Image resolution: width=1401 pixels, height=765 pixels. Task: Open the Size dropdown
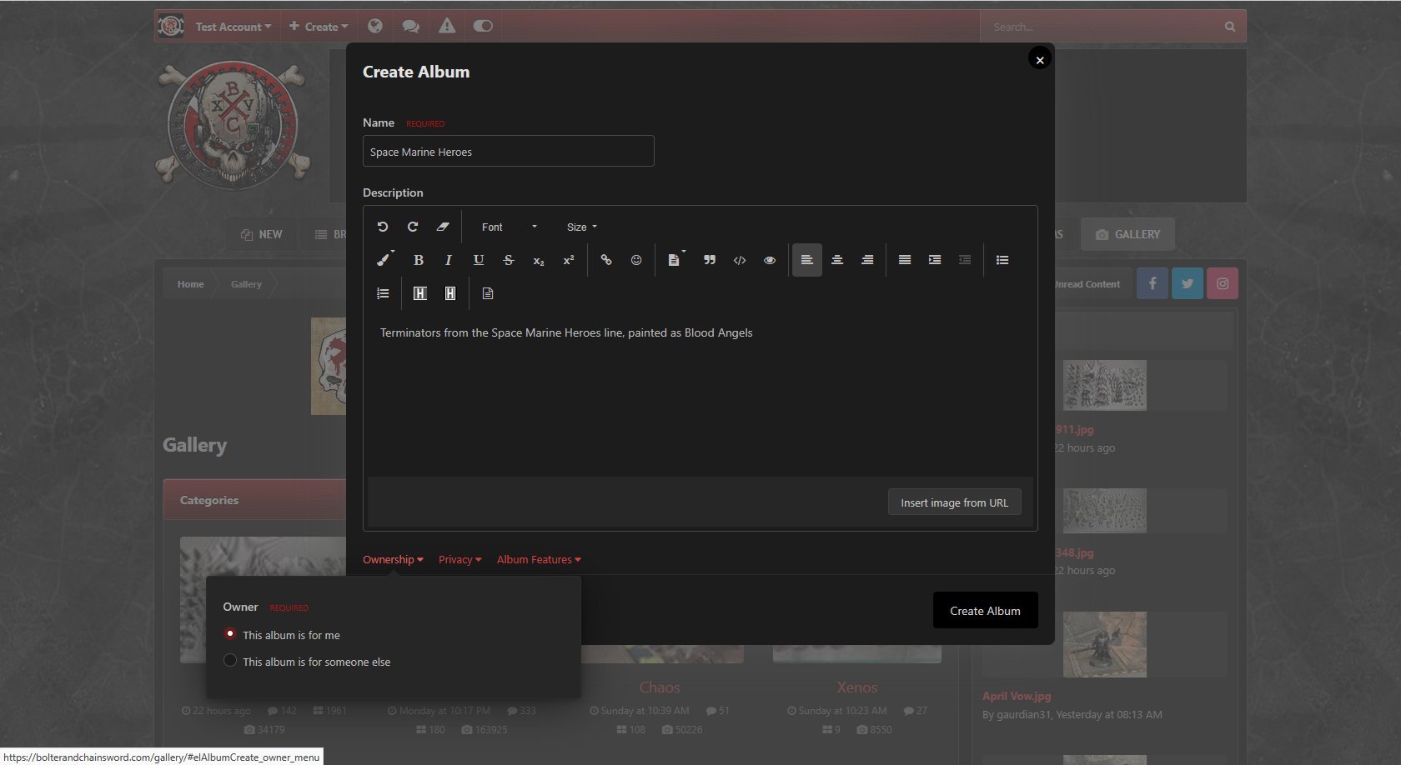(581, 227)
